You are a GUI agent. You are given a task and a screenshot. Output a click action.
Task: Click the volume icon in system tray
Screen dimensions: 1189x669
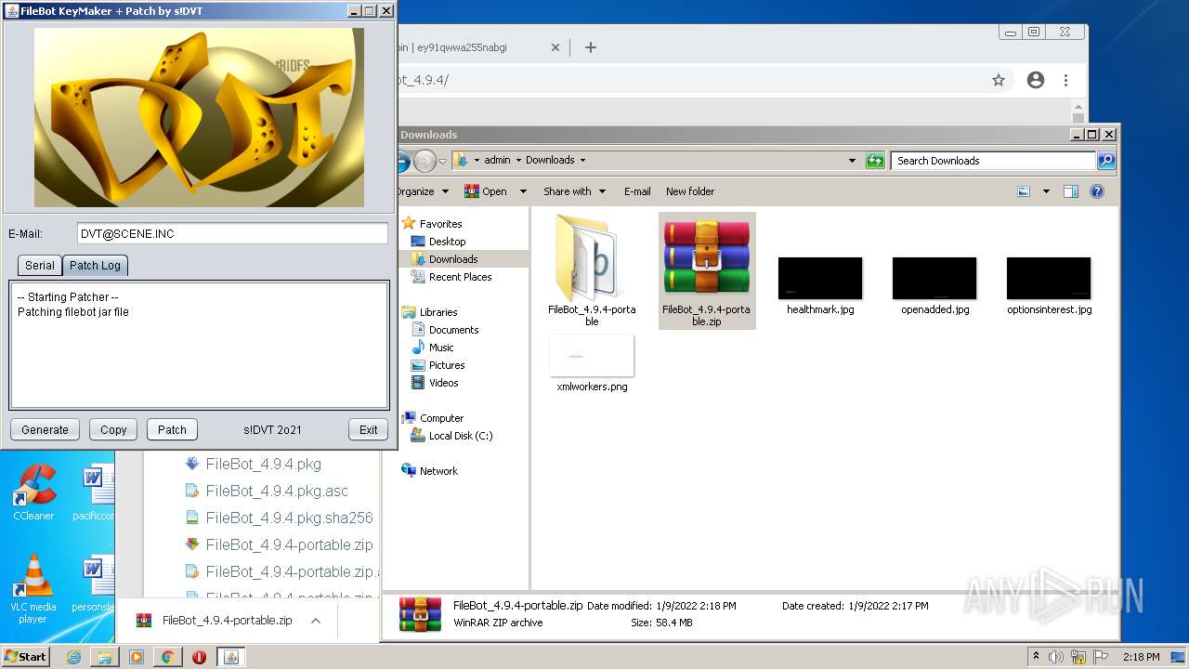pos(1056,657)
